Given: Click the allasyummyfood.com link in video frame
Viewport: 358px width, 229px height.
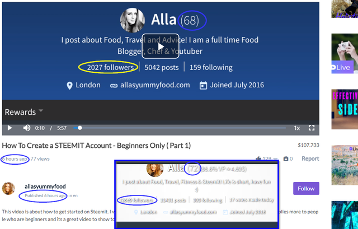Looking at the screenshot, I should [150, 85].
